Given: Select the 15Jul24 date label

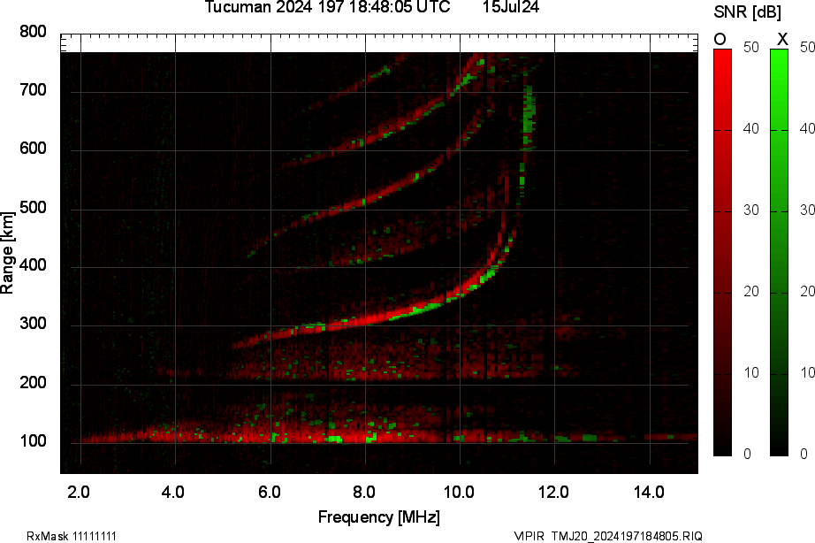Looking at the screenshot, I should pos(511,8).
